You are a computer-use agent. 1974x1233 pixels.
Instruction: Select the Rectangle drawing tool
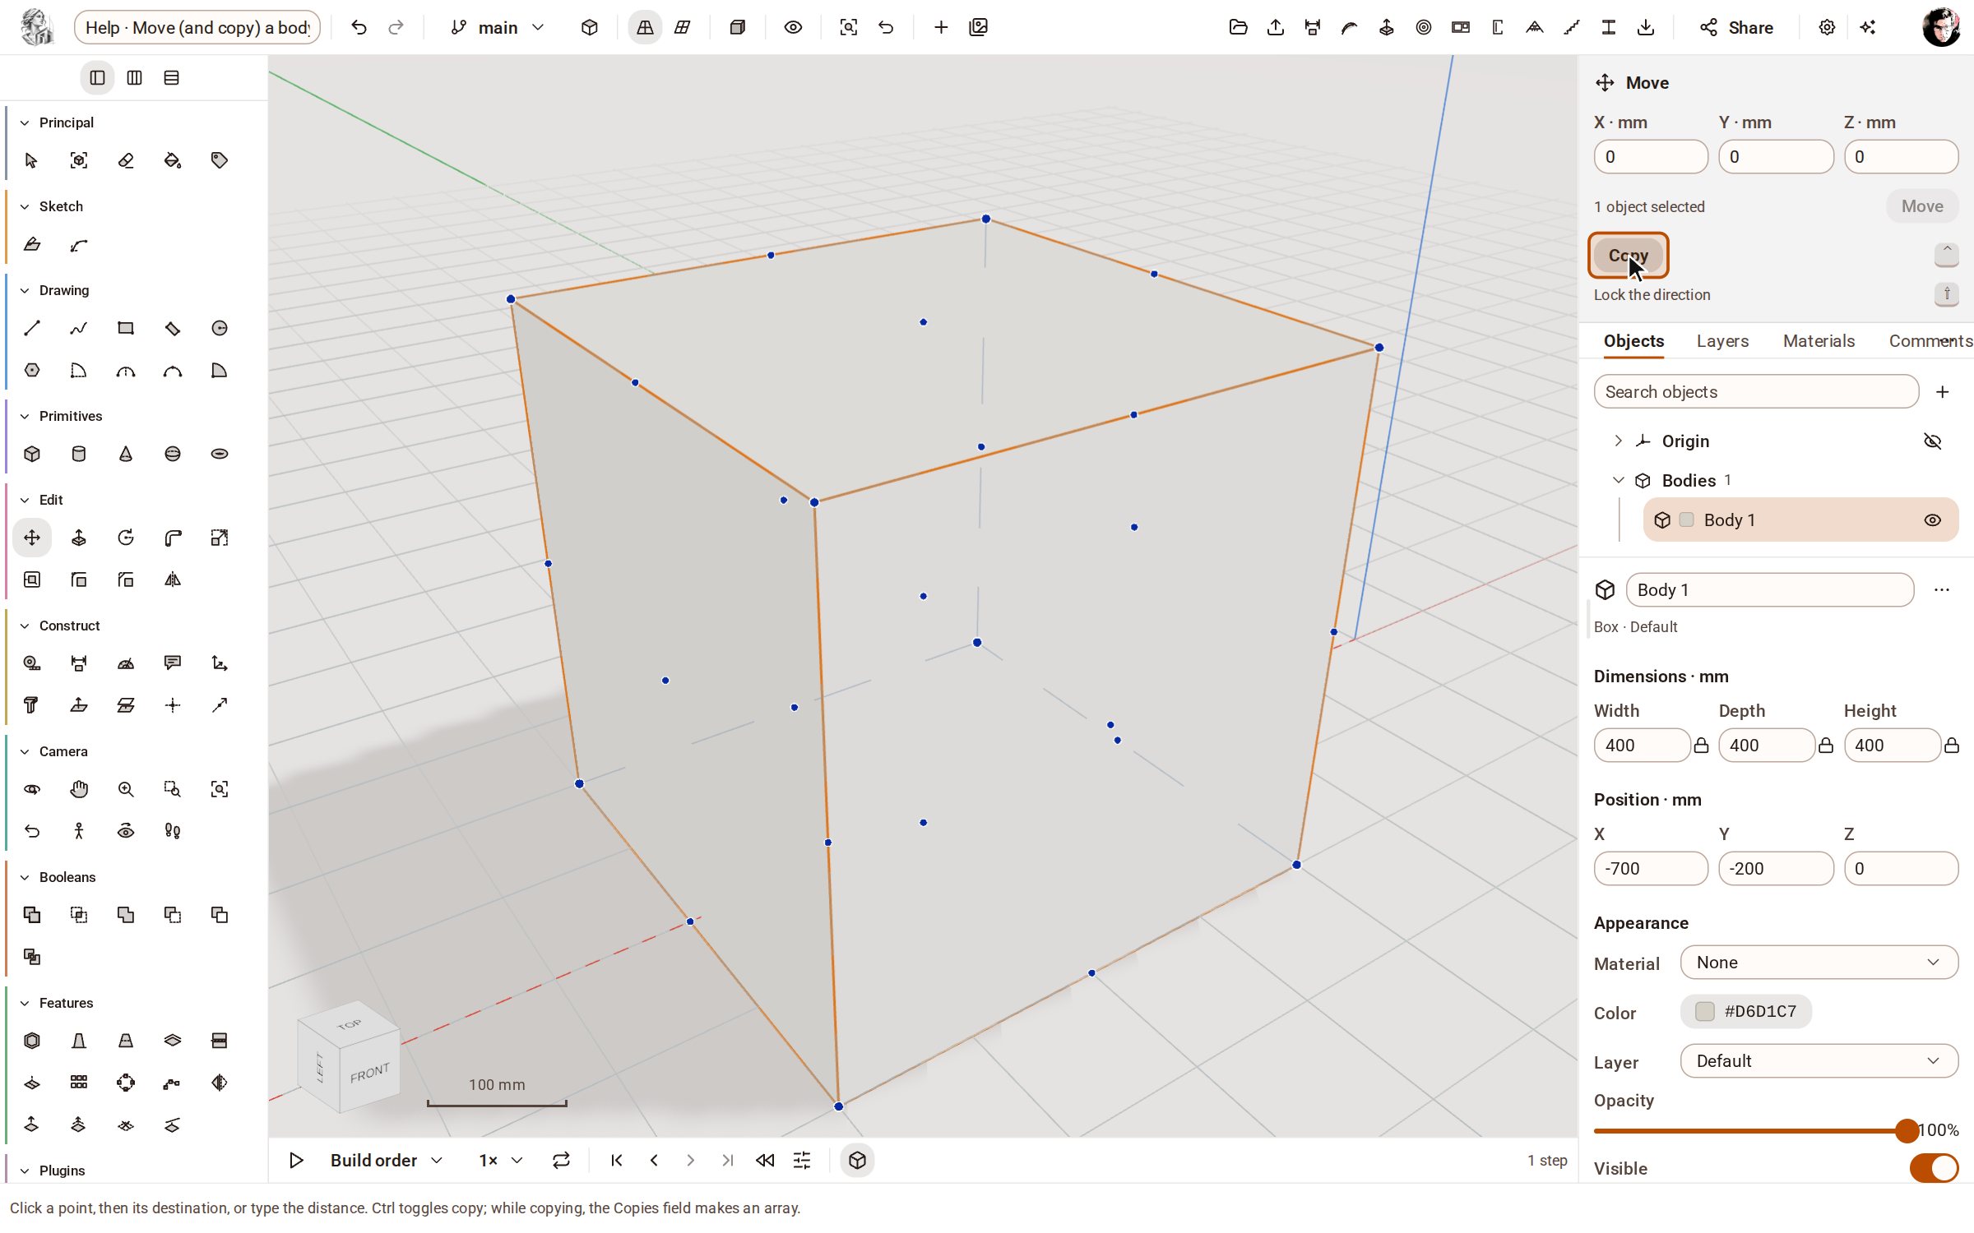[x=126, y=328]
